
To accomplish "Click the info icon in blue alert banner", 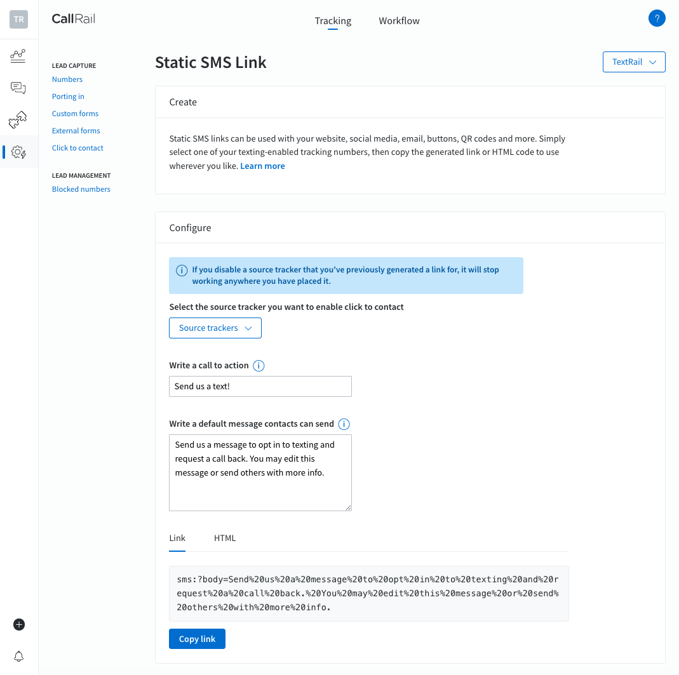I will tap(182, 271).
